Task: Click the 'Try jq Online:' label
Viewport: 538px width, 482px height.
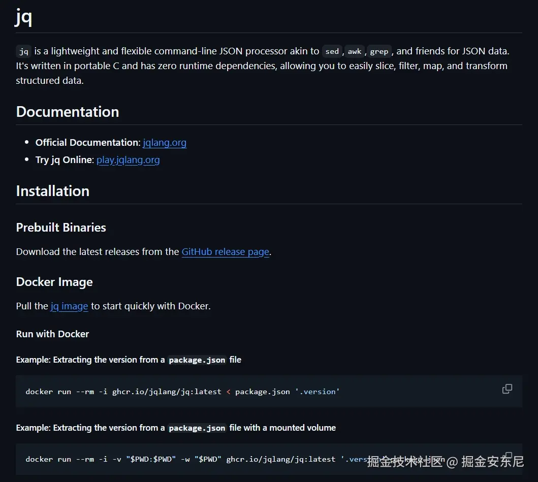Action: [x=65, y=160]
